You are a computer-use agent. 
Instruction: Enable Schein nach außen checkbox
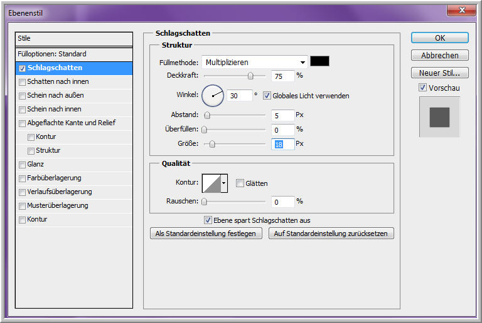pyautogui.click(x=22, y=96)
